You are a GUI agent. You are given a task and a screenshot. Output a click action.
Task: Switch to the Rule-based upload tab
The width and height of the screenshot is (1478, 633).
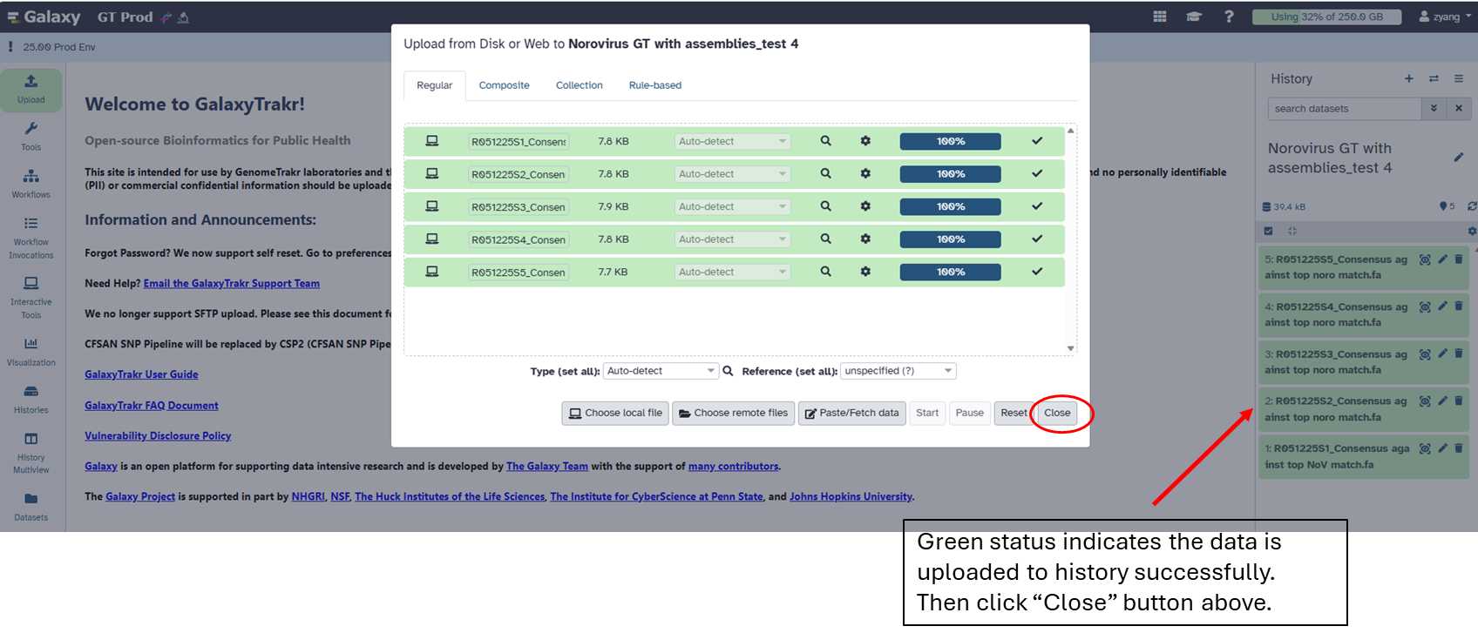click(654, 85)
